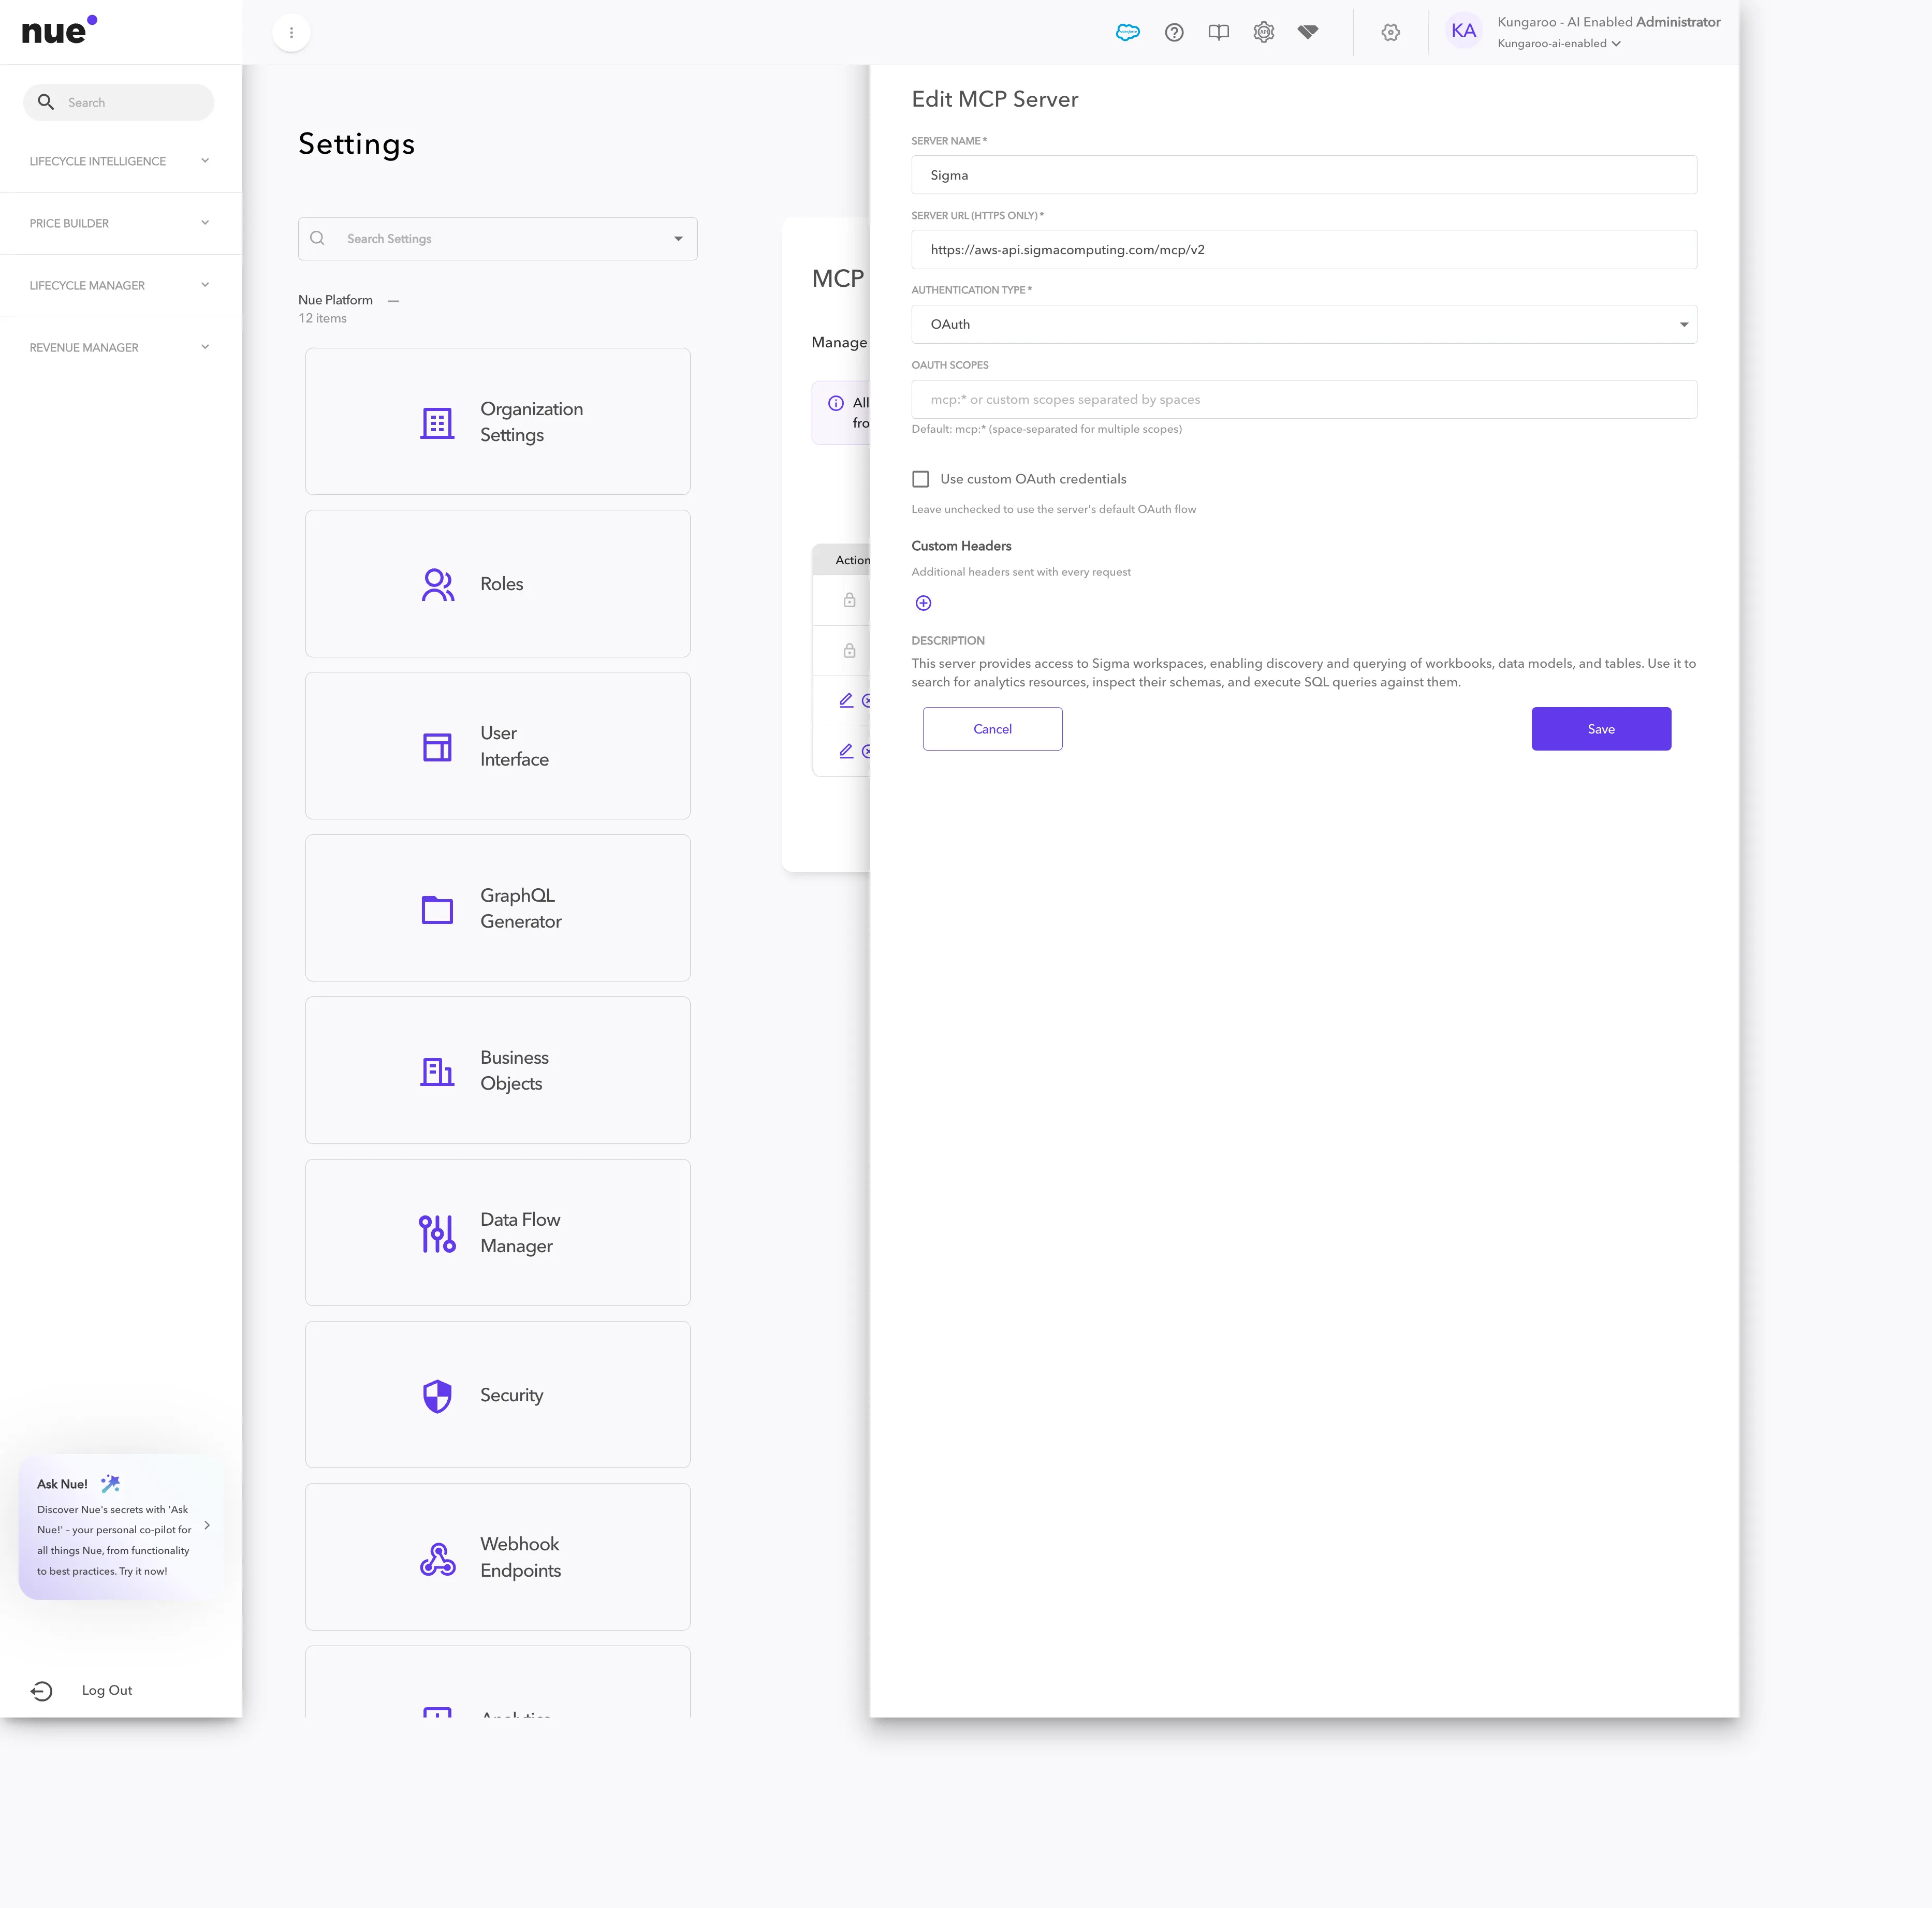Click the sidebar Search box
The width and height of the screenshot is (1932, 1908).
[x=118, y=102]
